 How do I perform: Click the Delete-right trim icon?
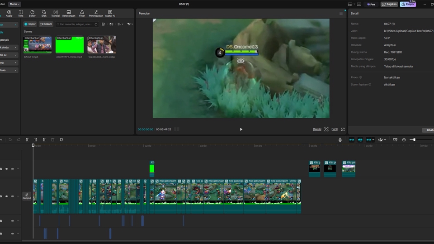(x=44, y=140)
